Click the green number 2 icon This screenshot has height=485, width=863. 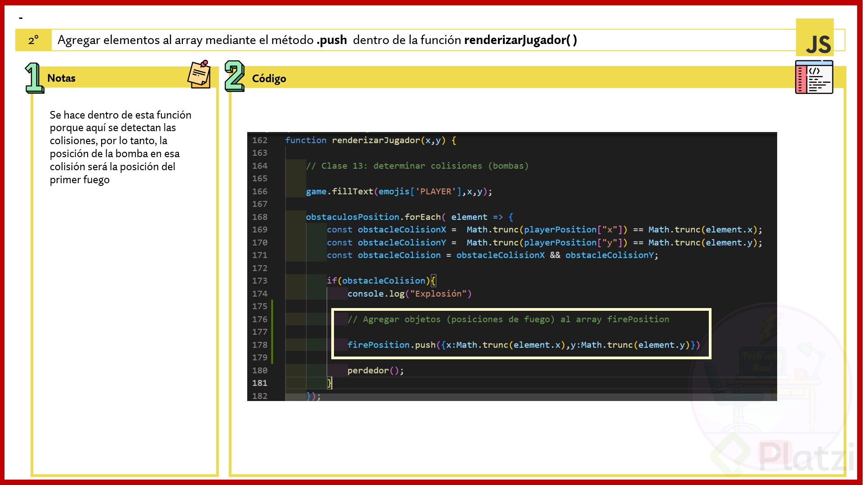tap(234, 76)
